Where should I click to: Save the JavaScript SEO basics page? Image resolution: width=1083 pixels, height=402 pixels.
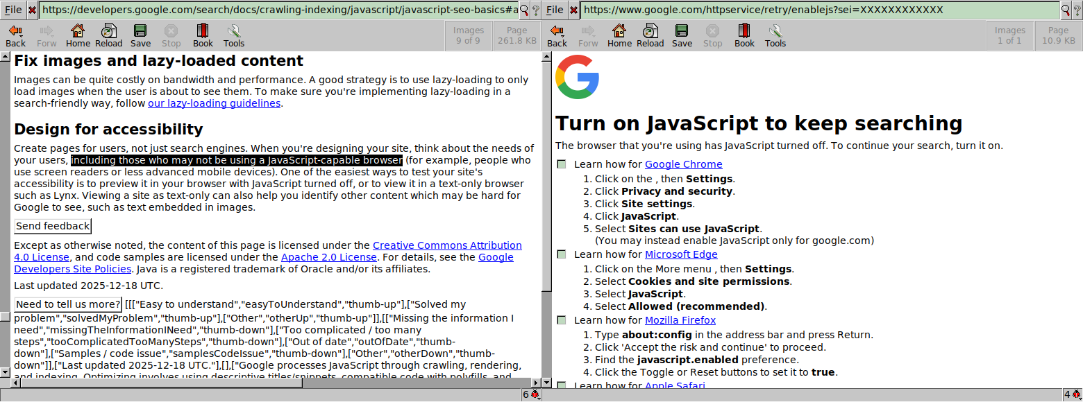pyautogui.click(x=140, y=36)
